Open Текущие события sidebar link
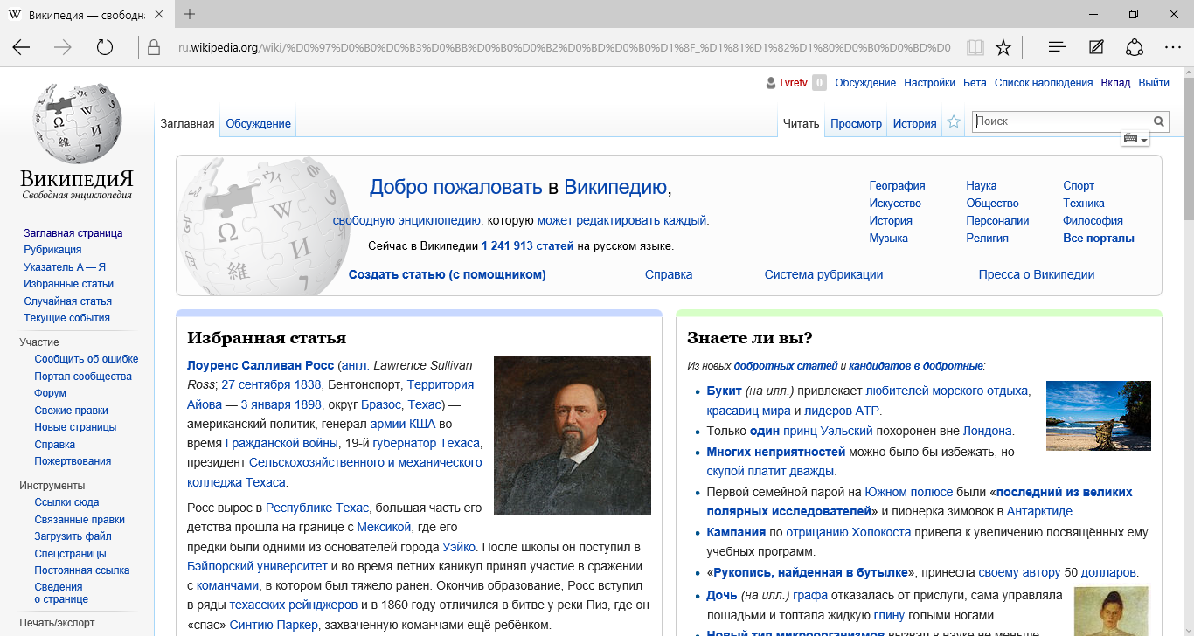1194x636 pixels. [x=67, y=318]
